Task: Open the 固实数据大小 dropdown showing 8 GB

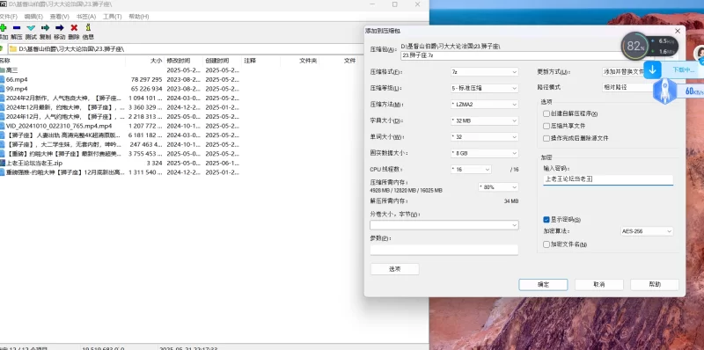Action: coord(484,153)
